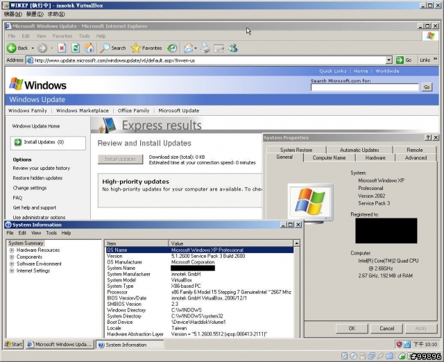Click the Stop icon in IE toolbar
This screenshot has width=444, height=362.
[x=62, y=48]
